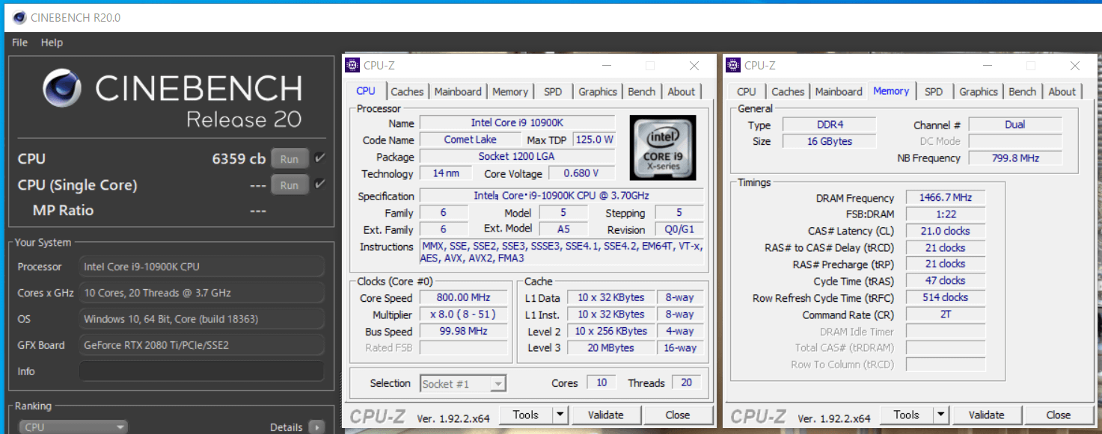Click Validate in right CPU-Z window
This screenshot has height=434, width=1102.
[x=987, y=415]
